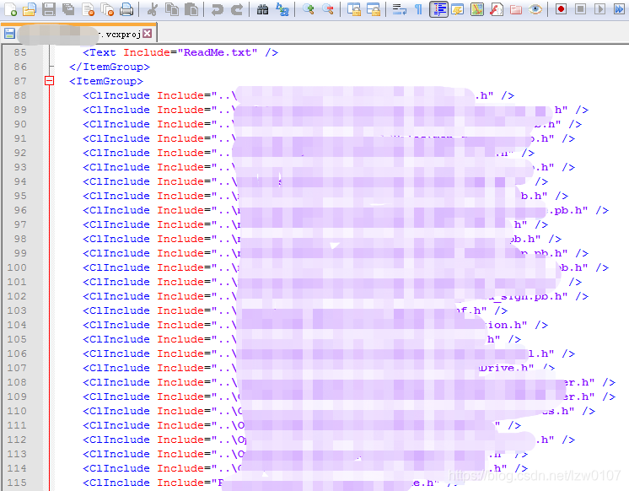Click the Copy toolbar icon
629x491 pixels.
[x=172, y=8]
